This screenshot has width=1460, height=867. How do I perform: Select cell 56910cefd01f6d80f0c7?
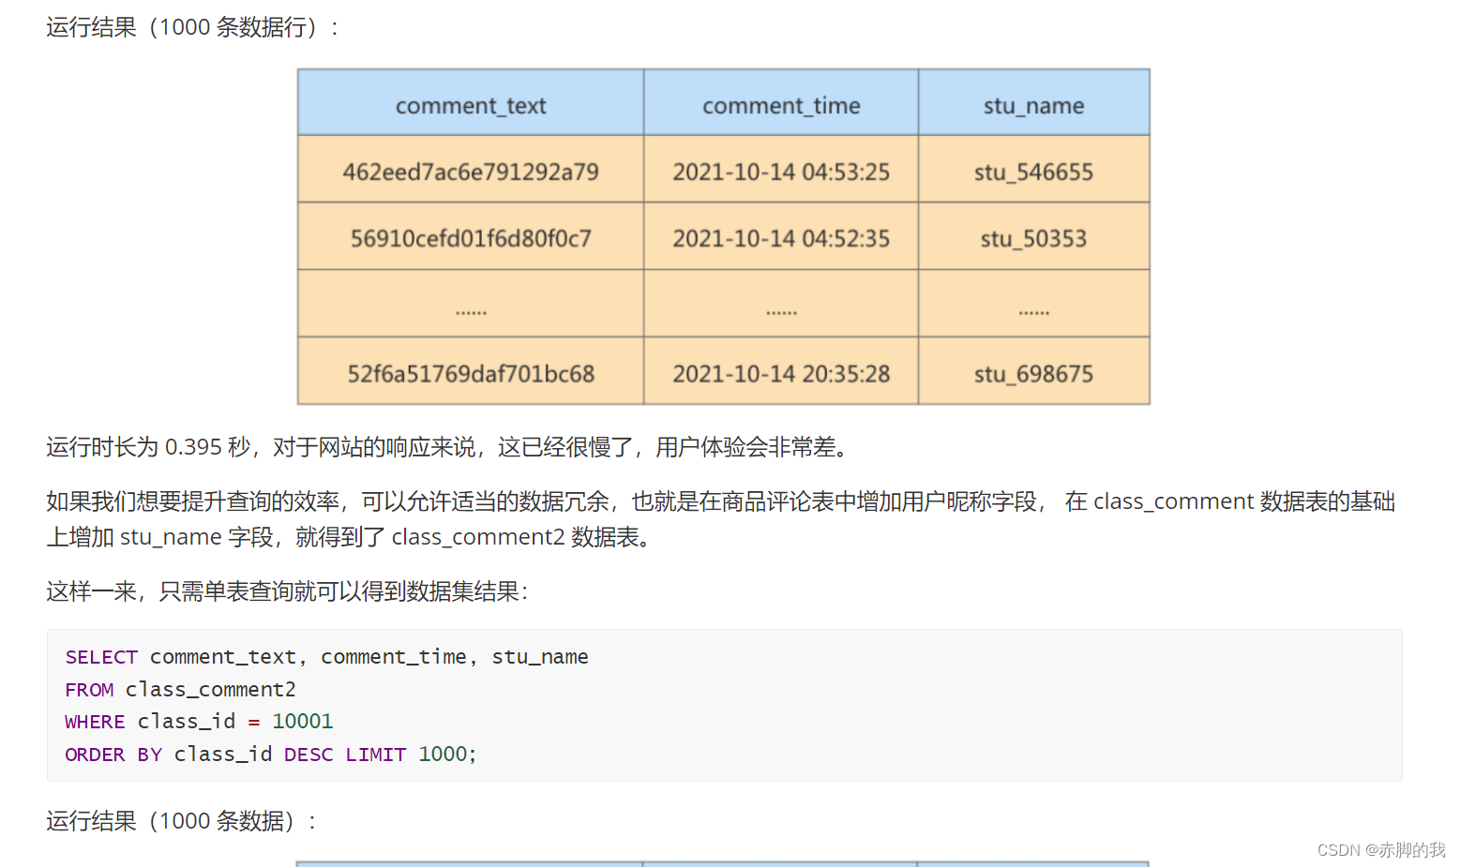coord(471,237)
